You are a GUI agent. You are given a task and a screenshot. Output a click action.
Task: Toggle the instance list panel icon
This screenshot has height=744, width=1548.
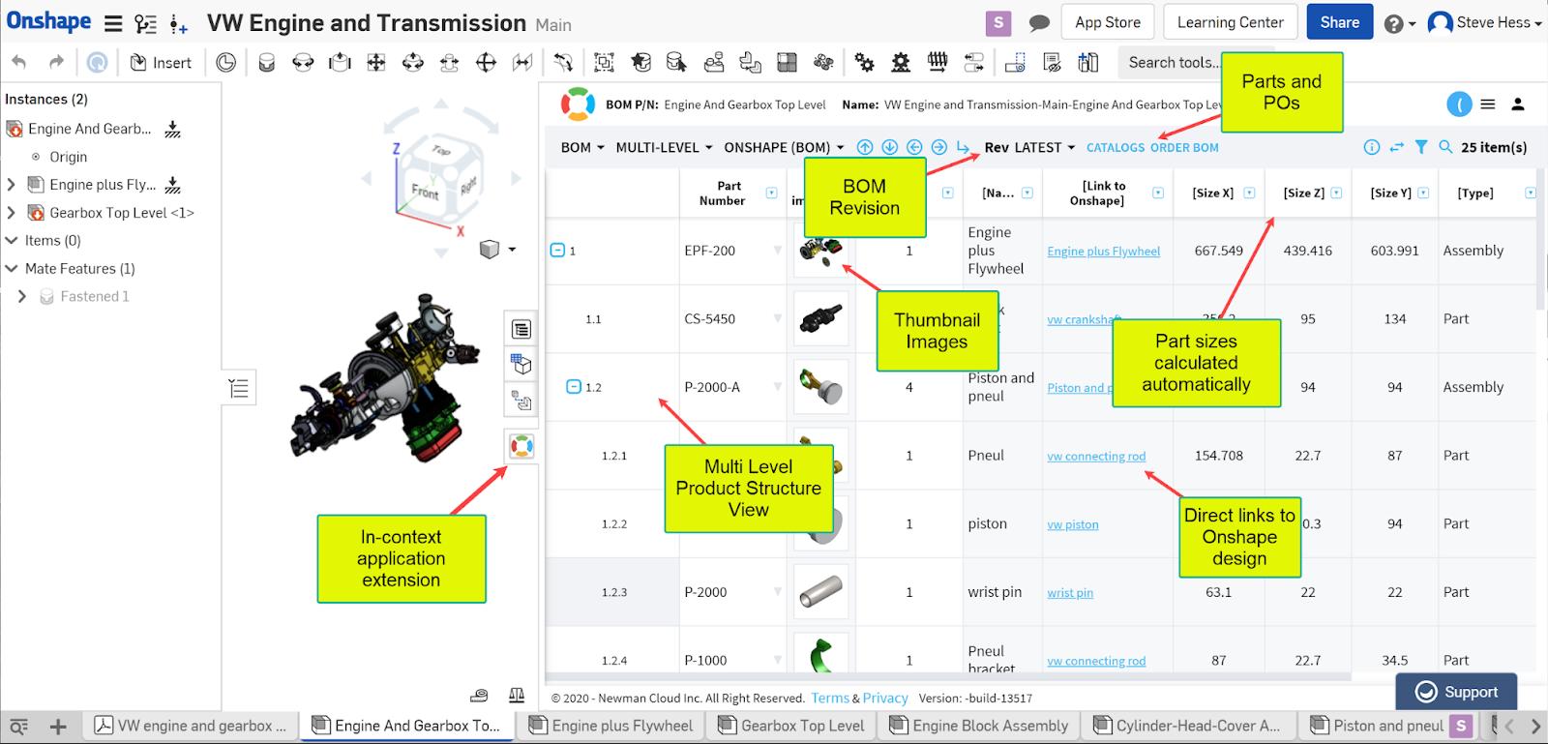point(239,389)
